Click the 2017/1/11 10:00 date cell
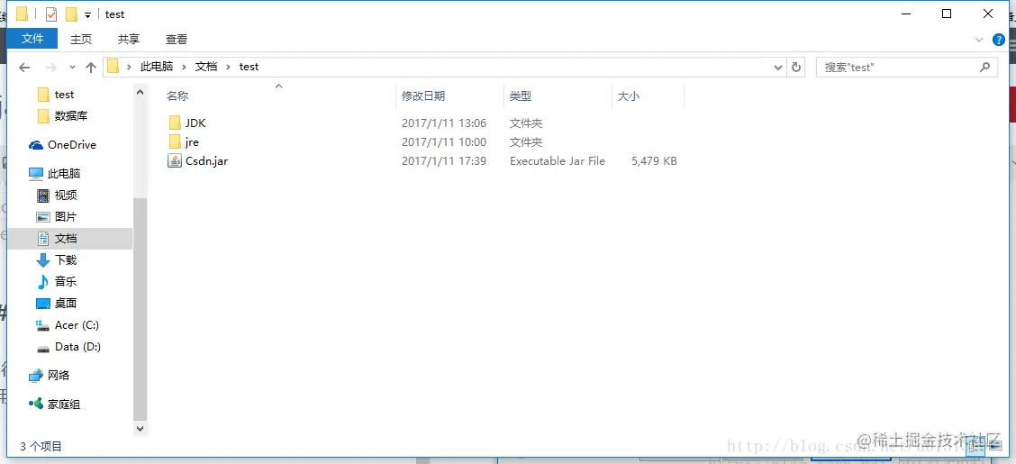 point(444,142)
